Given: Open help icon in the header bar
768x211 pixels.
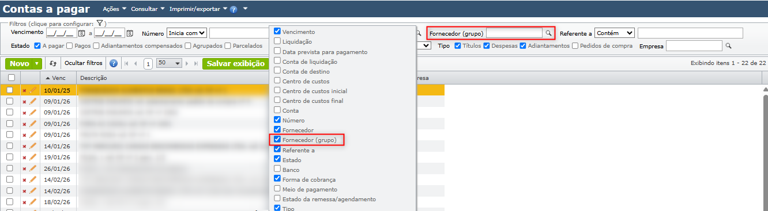Looking at the screenshot, I should [233, 10].
